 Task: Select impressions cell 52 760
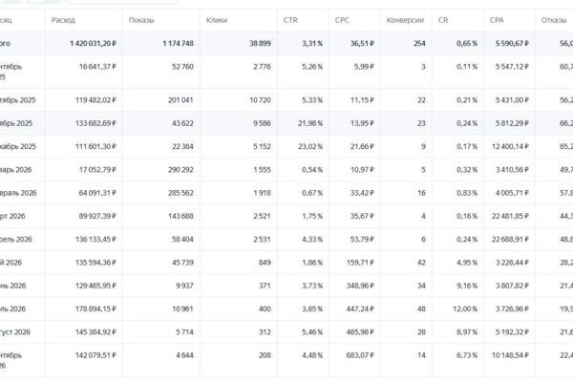click(x=182, y=67)
